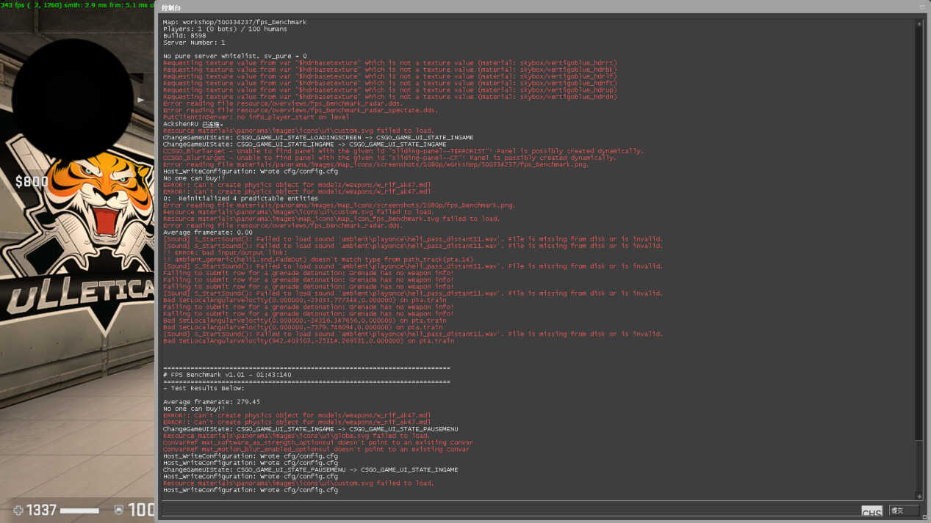Click the '- Test Results Below:' line
Screen dimensions: 931x523
204,388
